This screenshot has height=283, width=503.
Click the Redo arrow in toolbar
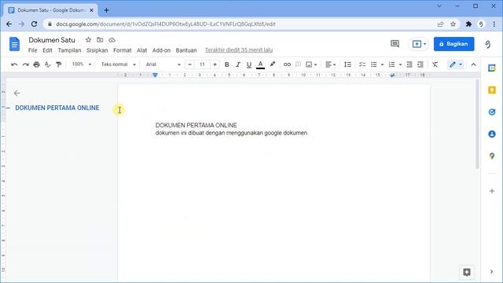coord(25,64)
